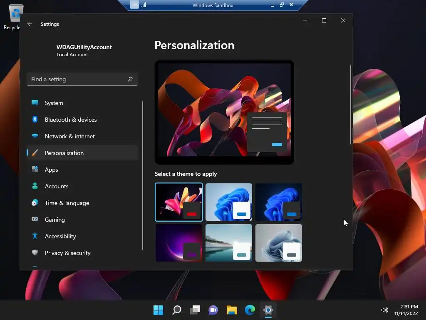Click the taskbar clock showing 2:31 PM
426x320 pixels.
(406, 310)
